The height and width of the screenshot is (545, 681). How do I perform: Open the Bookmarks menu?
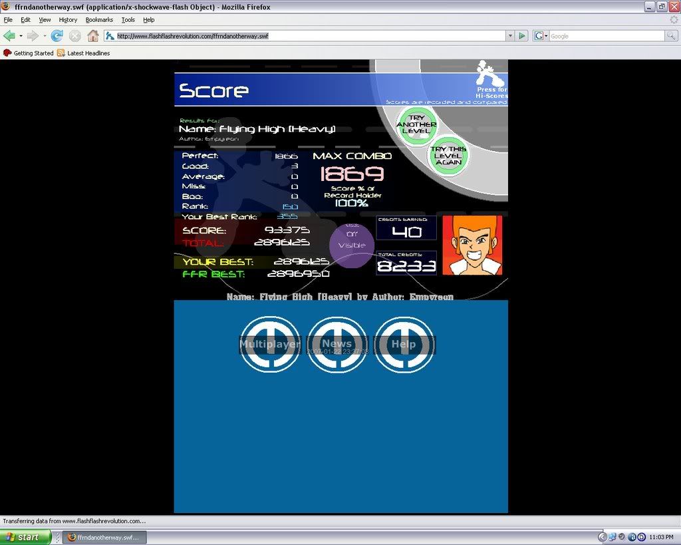point(99,20)
